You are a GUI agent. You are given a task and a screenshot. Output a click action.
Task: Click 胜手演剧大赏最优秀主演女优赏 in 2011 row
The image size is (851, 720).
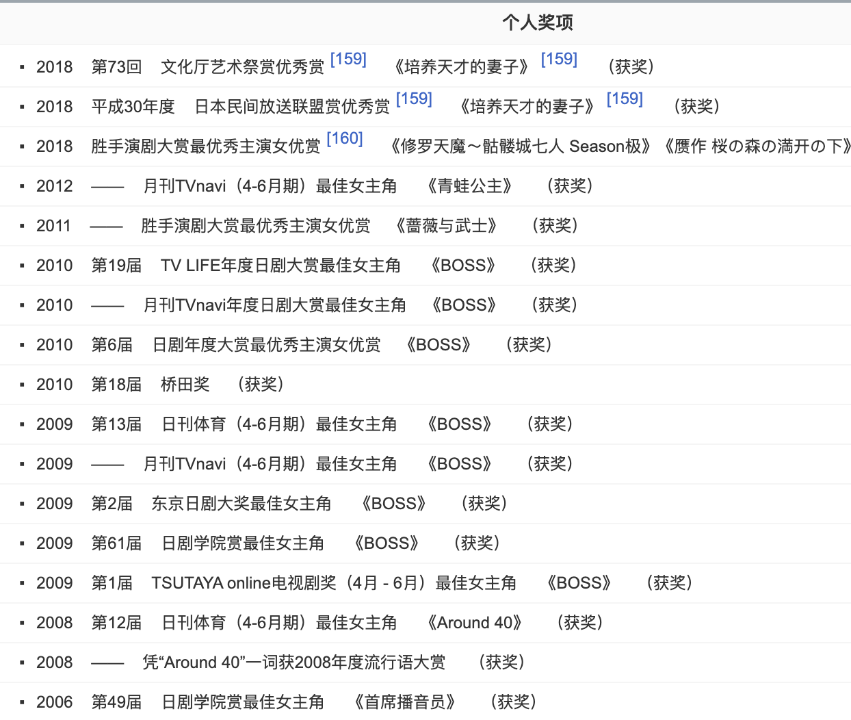coord(256,226)
